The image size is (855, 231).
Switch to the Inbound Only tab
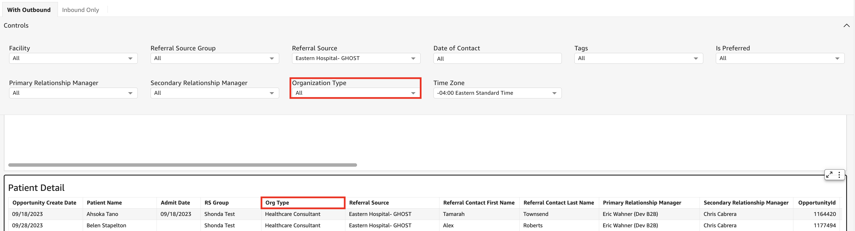[x=80, y=10]
